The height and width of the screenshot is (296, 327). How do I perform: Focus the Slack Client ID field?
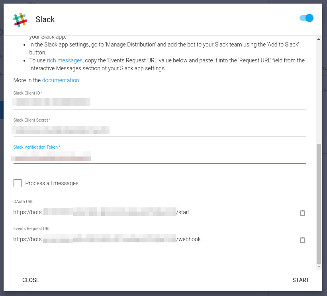(159, 103)
